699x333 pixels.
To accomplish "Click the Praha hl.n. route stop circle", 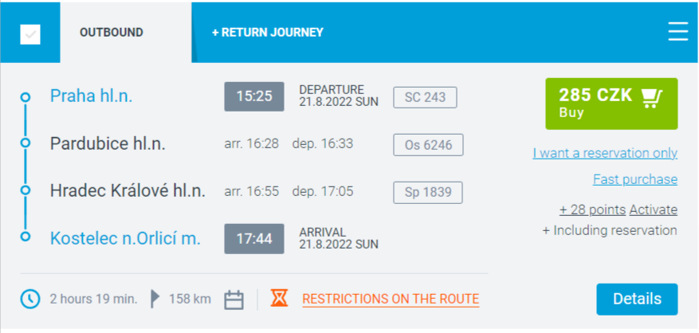I will pos(26,96).
